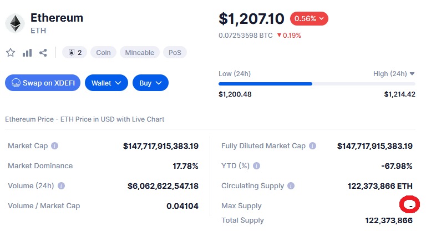
Task: Click the share icon beside chart icon
Action: [x=43, y=53]
